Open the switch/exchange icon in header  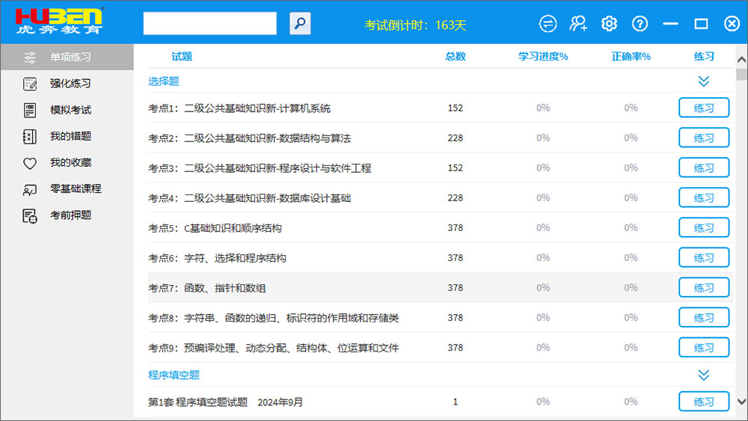548,24
